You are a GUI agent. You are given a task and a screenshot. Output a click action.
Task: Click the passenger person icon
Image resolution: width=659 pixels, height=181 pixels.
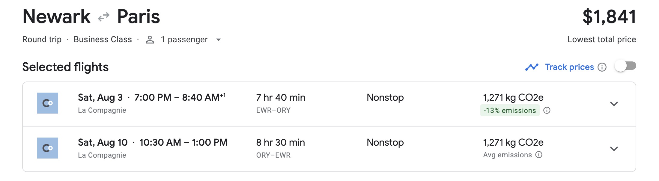tap(150, 40)
